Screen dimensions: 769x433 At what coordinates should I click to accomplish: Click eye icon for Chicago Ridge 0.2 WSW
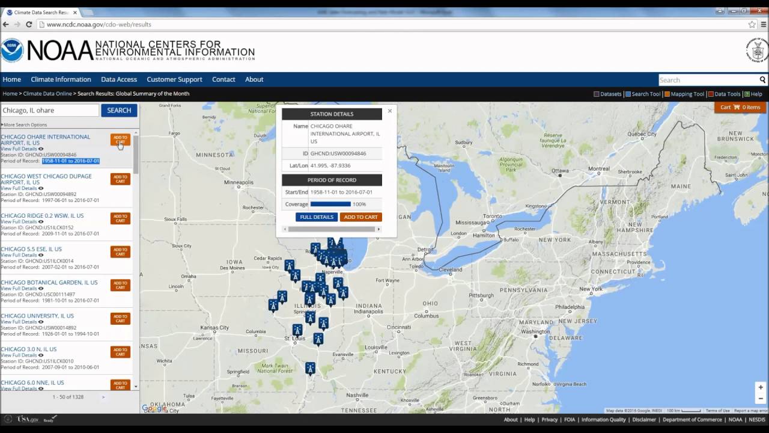(41, 221)
